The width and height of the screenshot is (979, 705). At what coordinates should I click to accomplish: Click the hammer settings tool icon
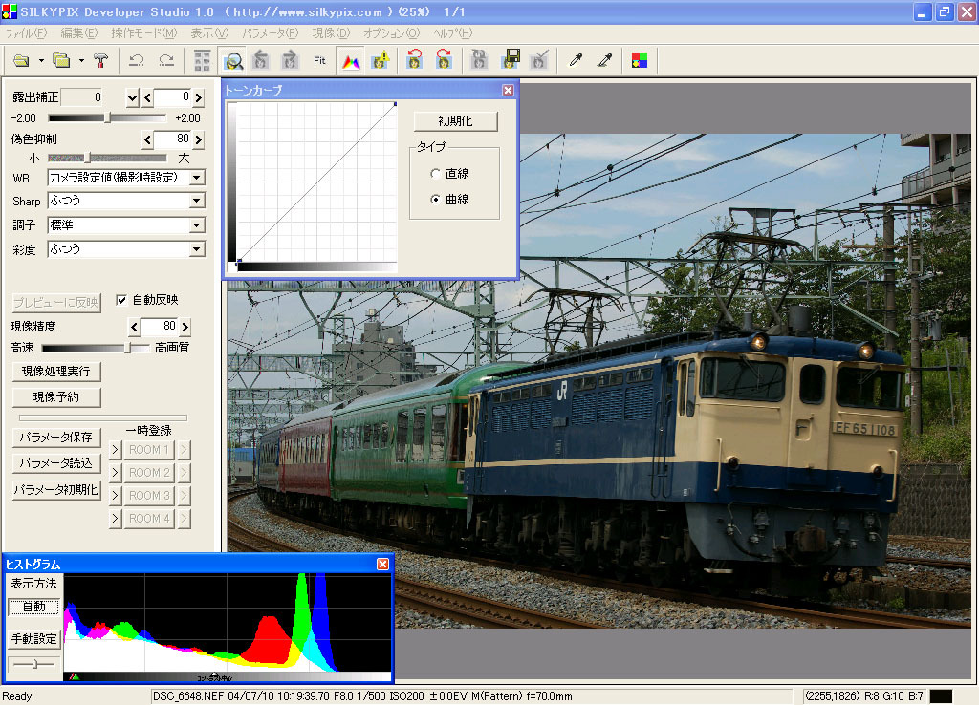[x=100, y=60]
